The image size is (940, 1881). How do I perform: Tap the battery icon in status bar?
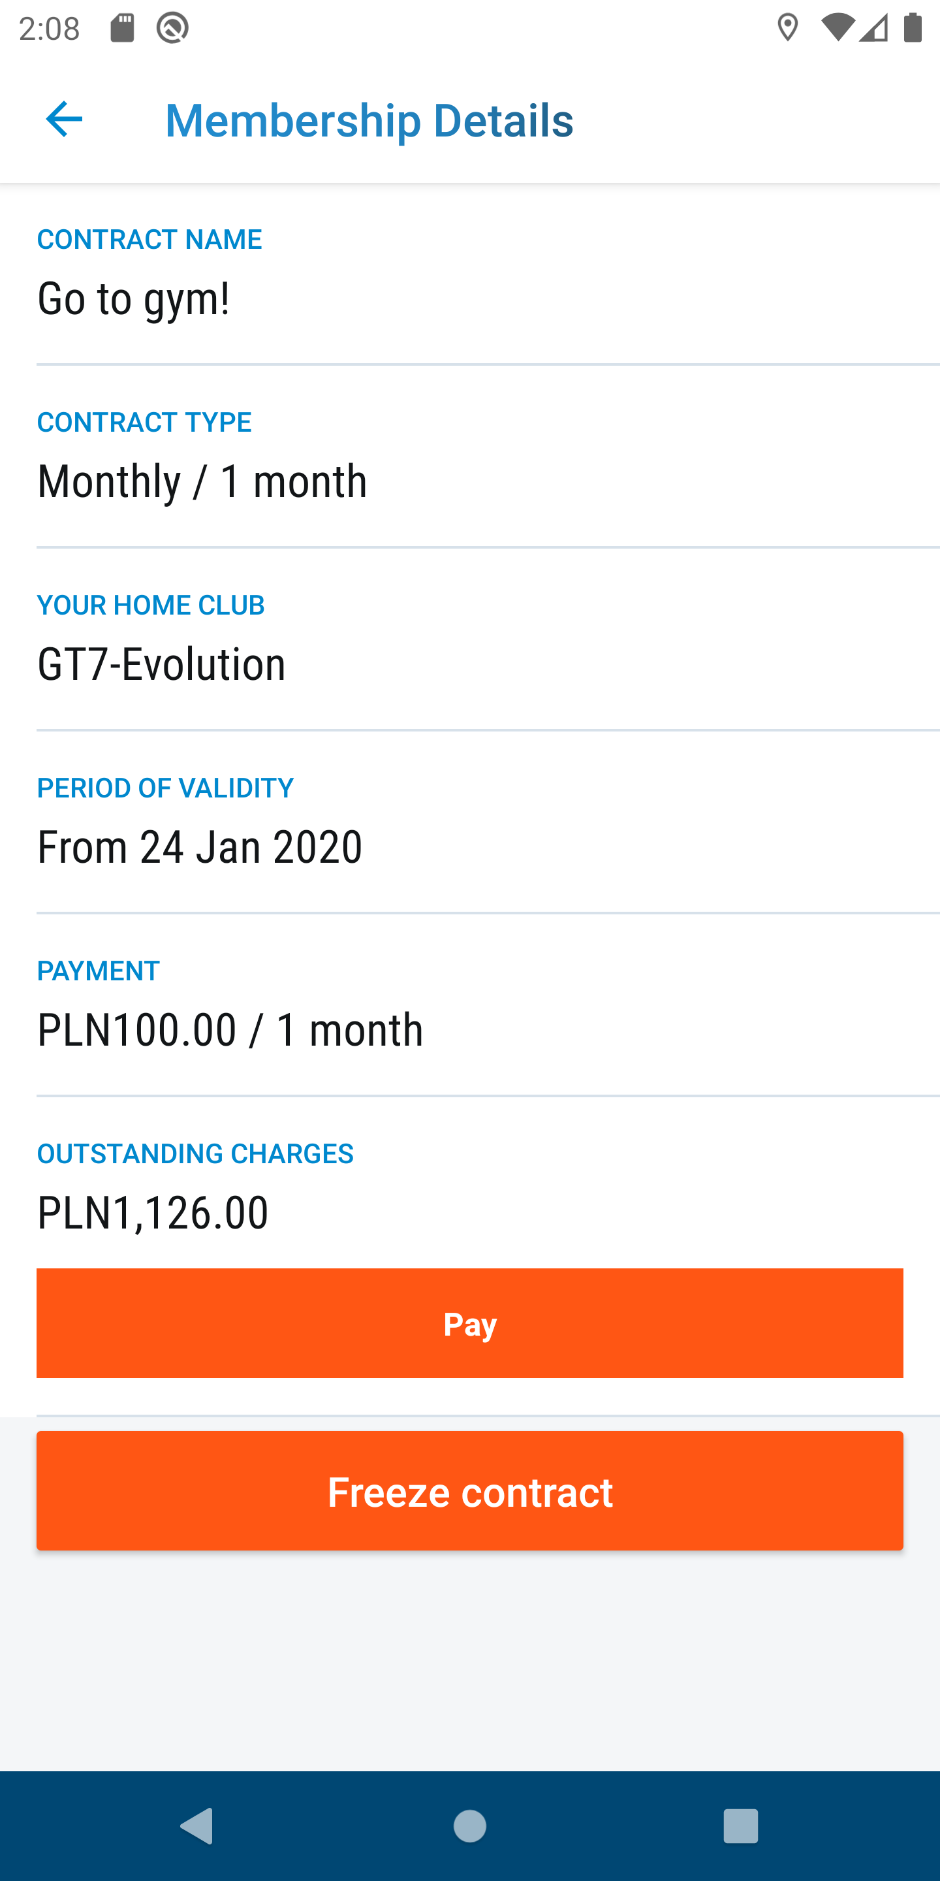(x=913, y=29)
